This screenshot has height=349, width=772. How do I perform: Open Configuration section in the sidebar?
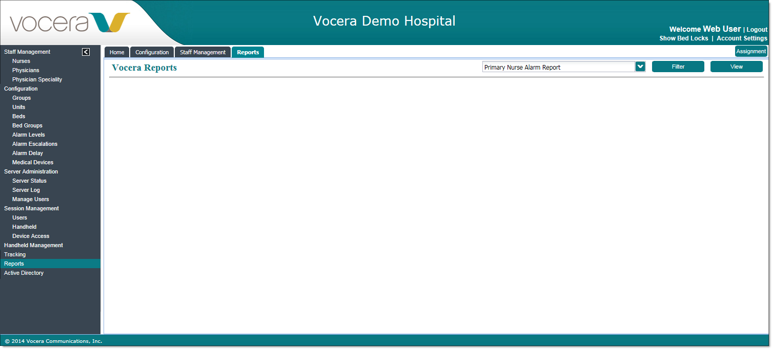click(21, 89)
